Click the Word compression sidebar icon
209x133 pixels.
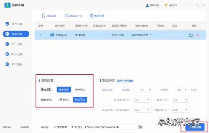(7, 54)
